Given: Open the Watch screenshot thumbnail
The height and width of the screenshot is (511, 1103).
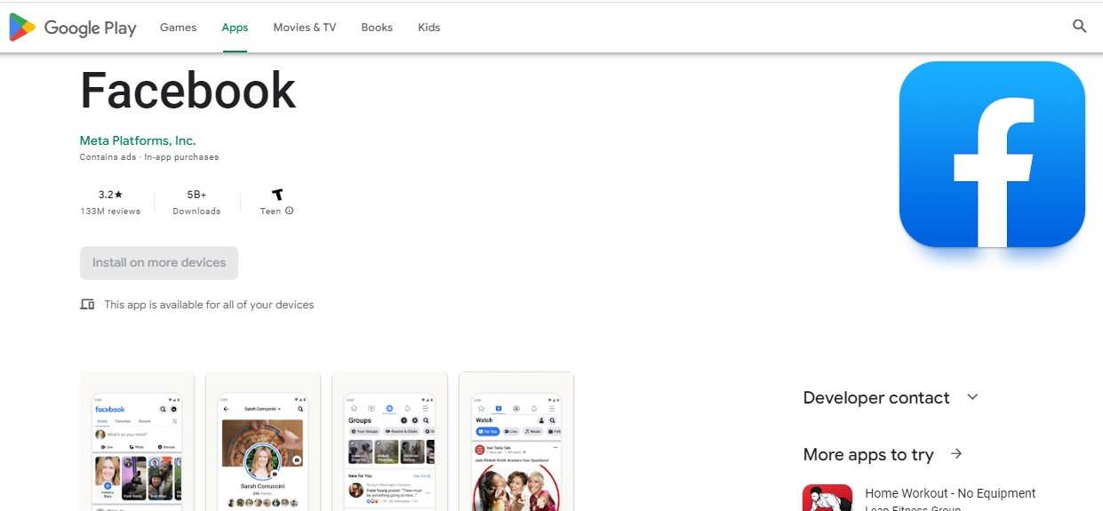Looking at the screenshot, I should click(516, 442).
